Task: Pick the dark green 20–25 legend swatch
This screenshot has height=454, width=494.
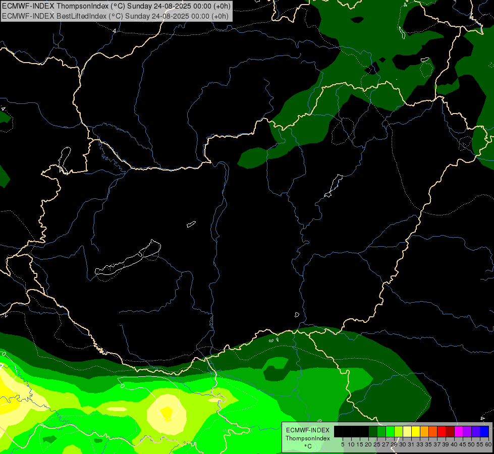Action: pos(373,431)
